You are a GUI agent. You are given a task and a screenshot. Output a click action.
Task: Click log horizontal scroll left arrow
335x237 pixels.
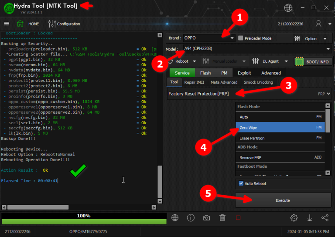4,207
